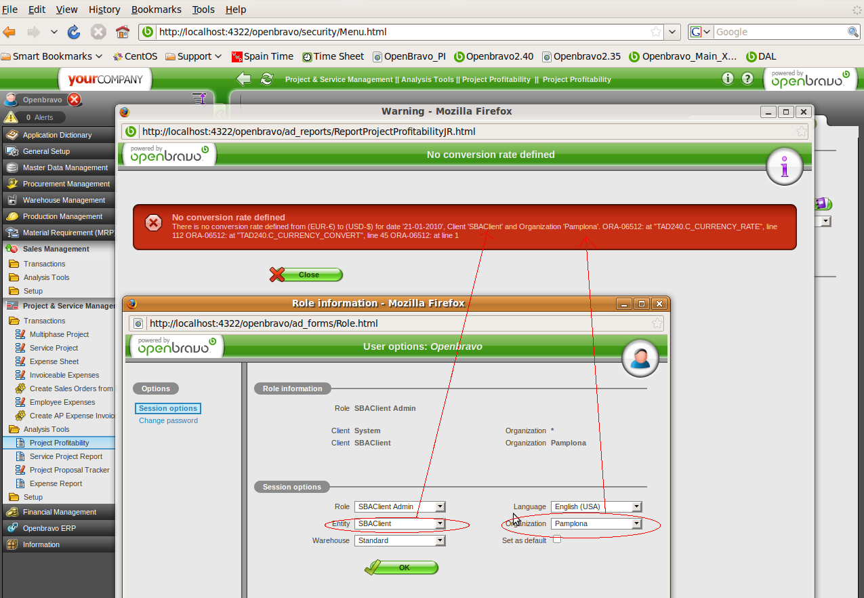Open Invoiceable Expenses menu entry

click(x=64, y=375)
